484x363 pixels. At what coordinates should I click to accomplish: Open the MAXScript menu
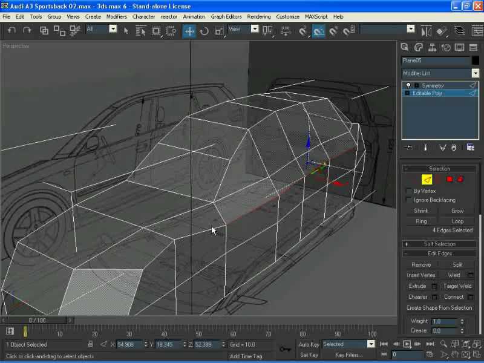pyautogui.click(x=316, y=17)
